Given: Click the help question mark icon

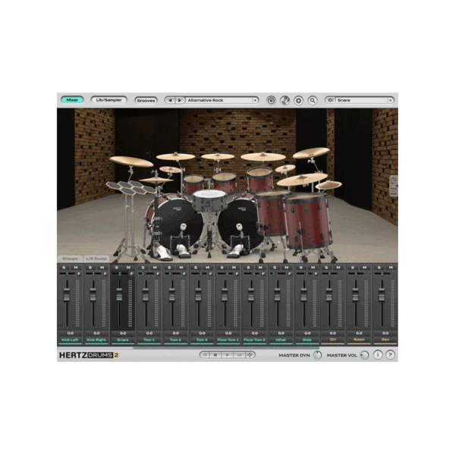Looking at the screenshot, I should [x=391, y=355].
